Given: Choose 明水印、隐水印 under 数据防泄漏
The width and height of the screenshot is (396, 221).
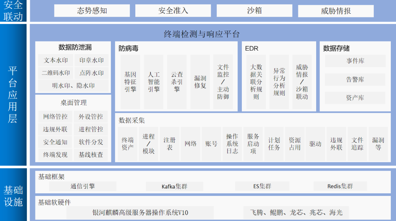Looking at the screenshot, I should [73, 85].
